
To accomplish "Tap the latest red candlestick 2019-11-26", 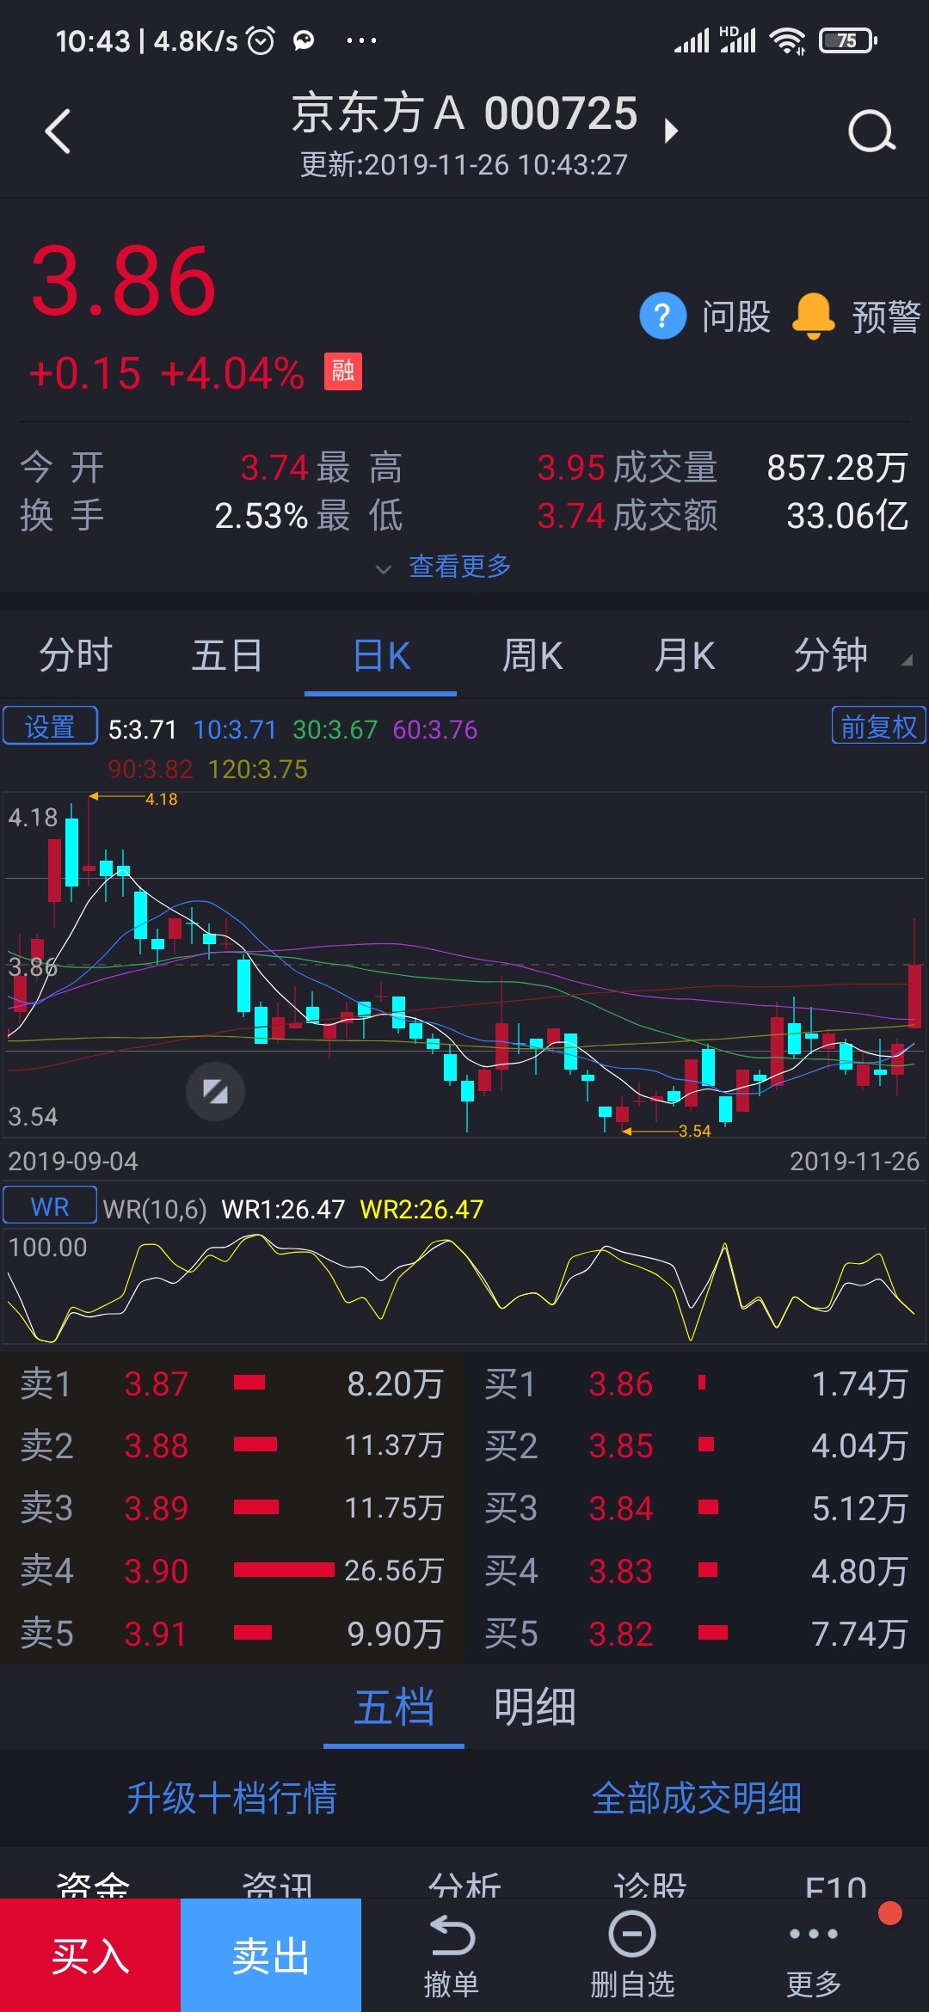I will [914, 995].
